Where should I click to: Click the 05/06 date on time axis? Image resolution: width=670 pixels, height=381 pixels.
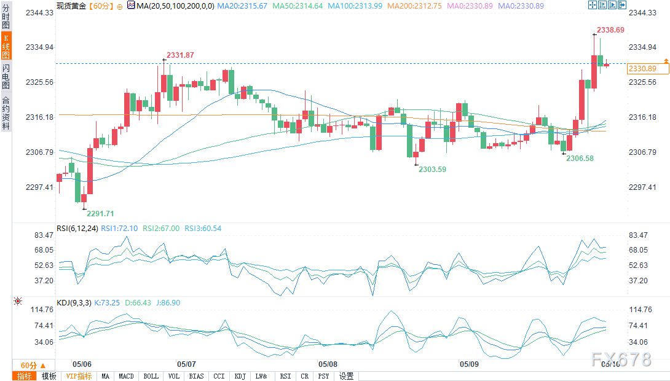click(x=82, y=364)
